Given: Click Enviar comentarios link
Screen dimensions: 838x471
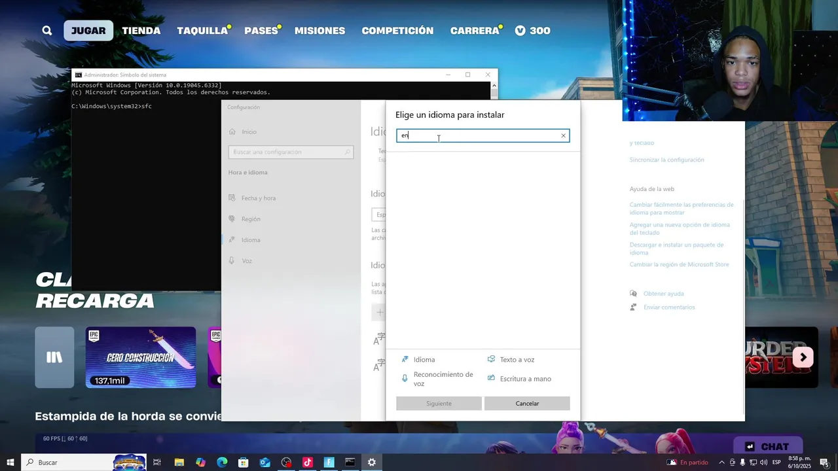Looking at the screenshot, I should 669,307.
